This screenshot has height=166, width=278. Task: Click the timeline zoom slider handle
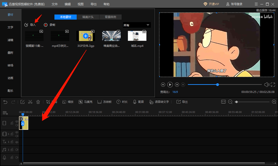[236, 102]
